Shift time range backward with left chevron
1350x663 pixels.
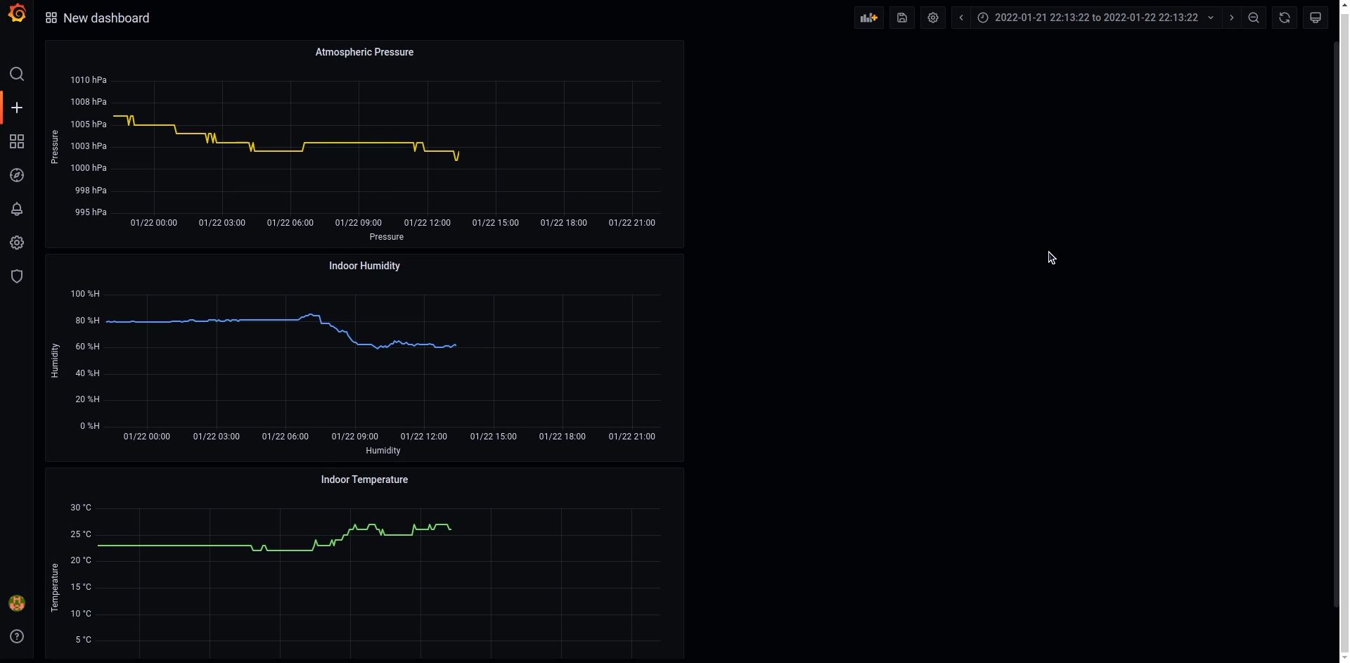point(961,18)
